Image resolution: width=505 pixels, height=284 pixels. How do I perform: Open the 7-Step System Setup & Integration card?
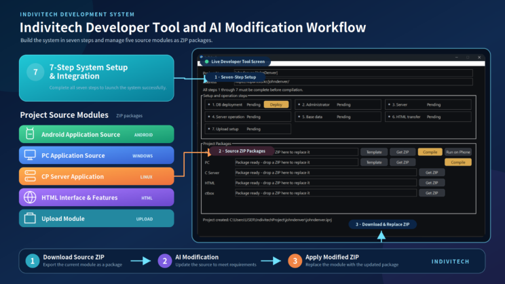tap(96, 78)
